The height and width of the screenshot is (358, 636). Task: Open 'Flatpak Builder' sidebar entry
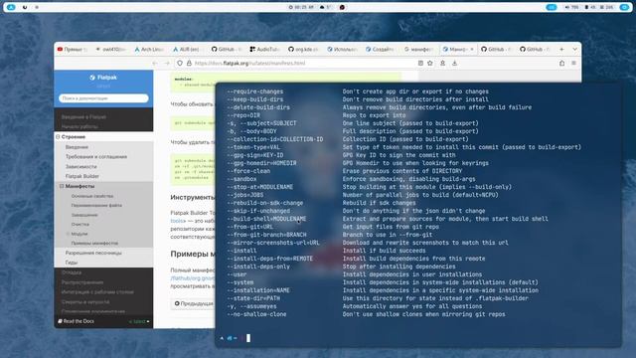pyautogui.click(x=81, y=176)
